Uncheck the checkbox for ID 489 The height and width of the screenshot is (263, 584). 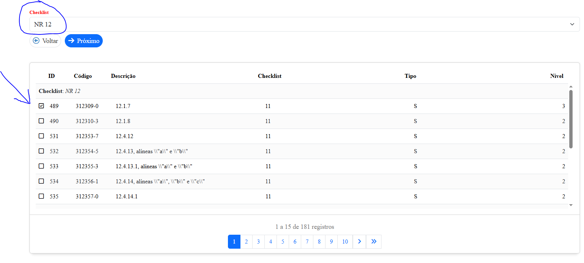tap(41, 106)
